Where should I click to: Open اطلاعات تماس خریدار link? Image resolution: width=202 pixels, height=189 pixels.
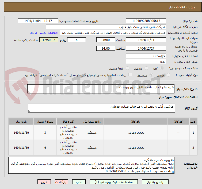click(44, 33)
